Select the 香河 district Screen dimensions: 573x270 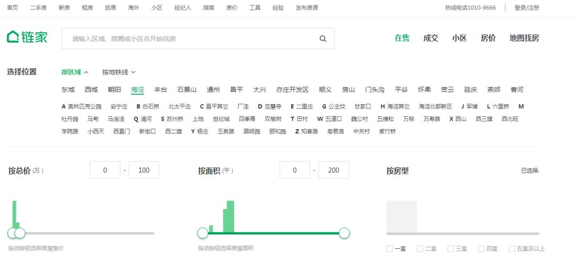click(x=517, y=90)
